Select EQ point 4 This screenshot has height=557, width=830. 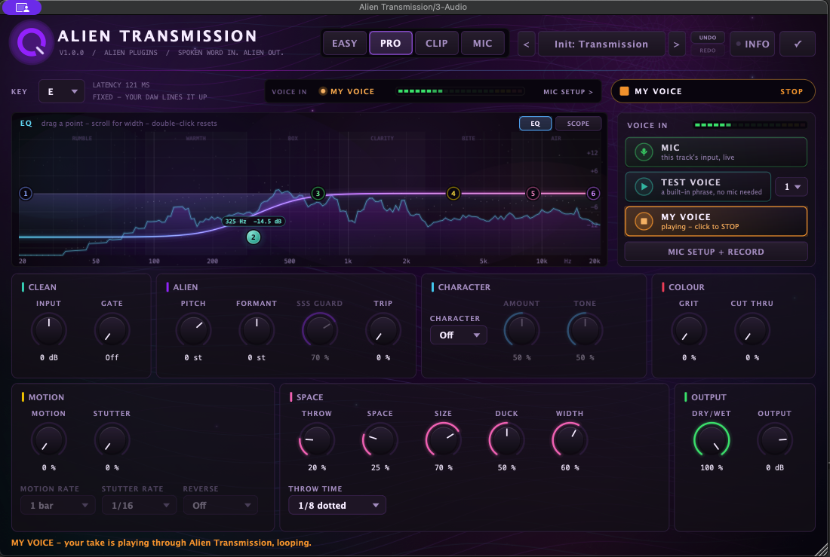tap(453, 194)
